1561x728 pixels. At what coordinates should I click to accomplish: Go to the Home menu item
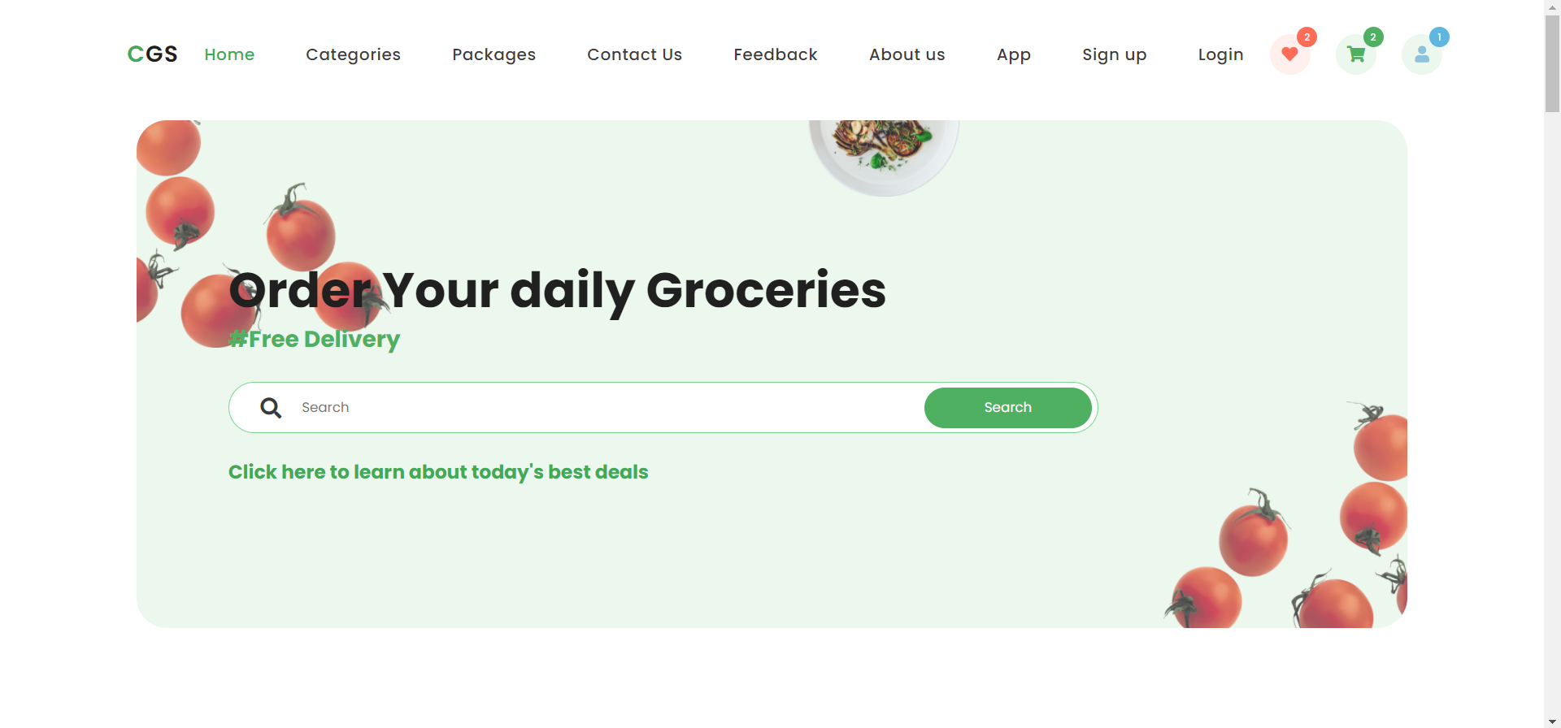click(229, 54)
